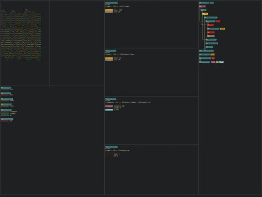Click the icon inside the tag above "Heat"
262x197 pixels.
2,93
